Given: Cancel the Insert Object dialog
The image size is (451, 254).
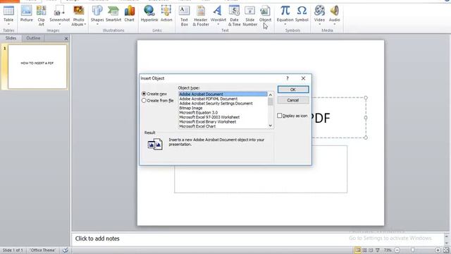Looking at the screenshot, I should [293, 100].
